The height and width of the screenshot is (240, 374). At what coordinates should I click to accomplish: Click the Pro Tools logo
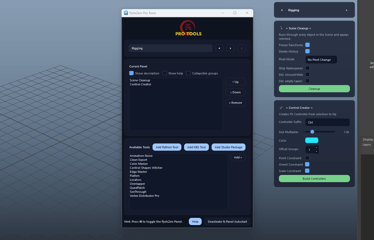[188, 28]
